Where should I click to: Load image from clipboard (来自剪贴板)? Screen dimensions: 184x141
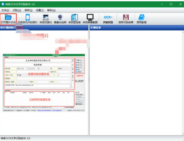click(75, 19)
